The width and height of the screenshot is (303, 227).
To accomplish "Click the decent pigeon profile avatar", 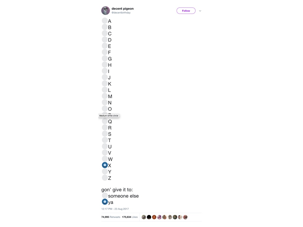I will (x=105, y=10).
